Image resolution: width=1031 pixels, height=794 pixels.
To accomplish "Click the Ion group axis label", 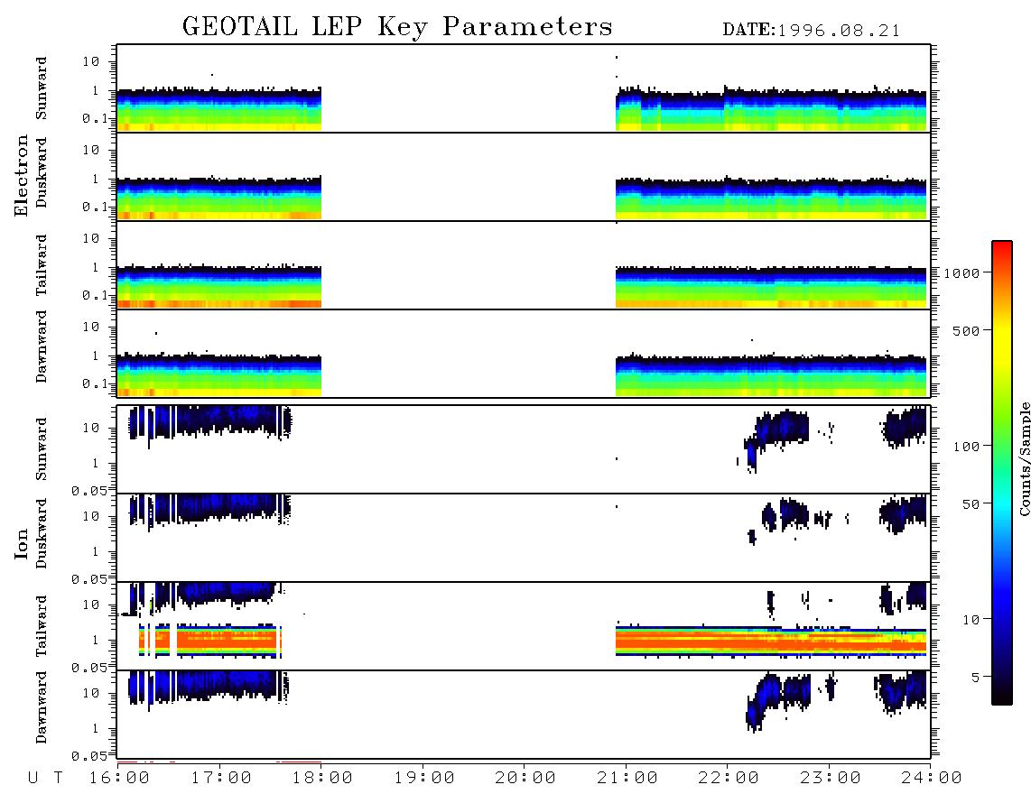I will click(x=21, y=543).
